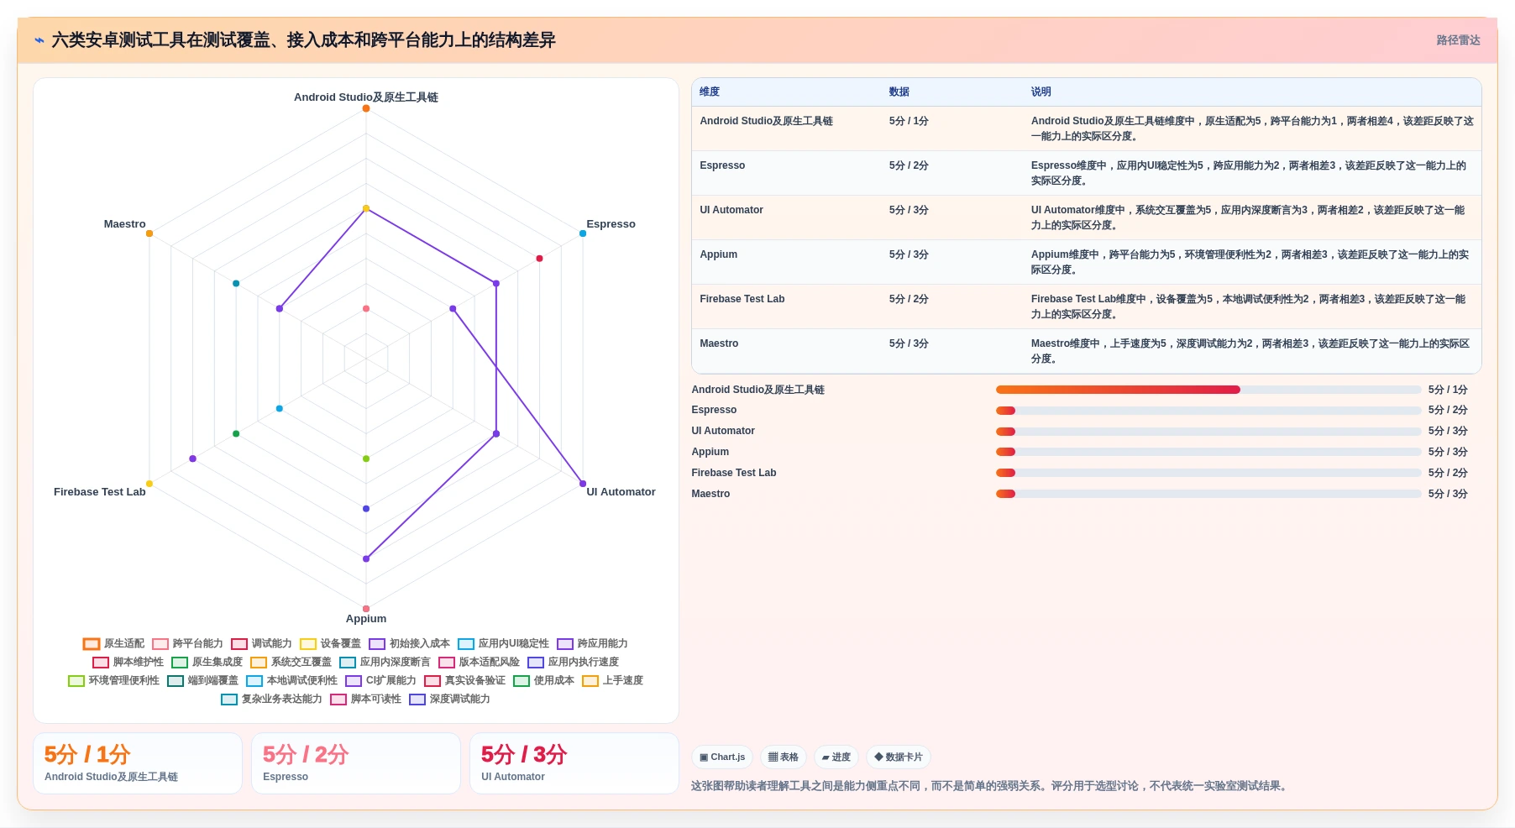1515x828 pixels.
Task: Toggle the 原生适配 legend series
Action: pyautogui.click(x=113, y=644)
